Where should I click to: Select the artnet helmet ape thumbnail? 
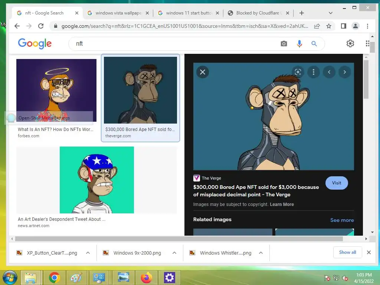[97, 180]
